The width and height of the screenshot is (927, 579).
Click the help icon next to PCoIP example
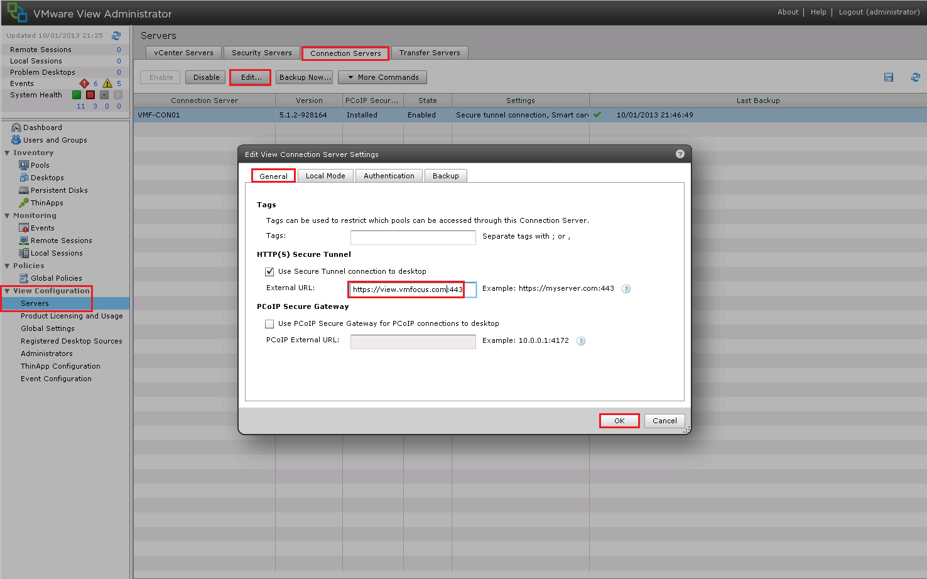coord(581,341)
